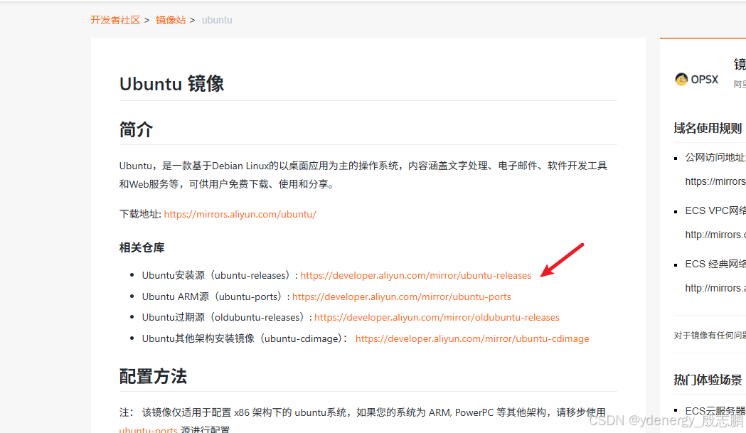
Task: Click the http://mirrors address under ECS 经典网络
Action: tap(715, 288)
